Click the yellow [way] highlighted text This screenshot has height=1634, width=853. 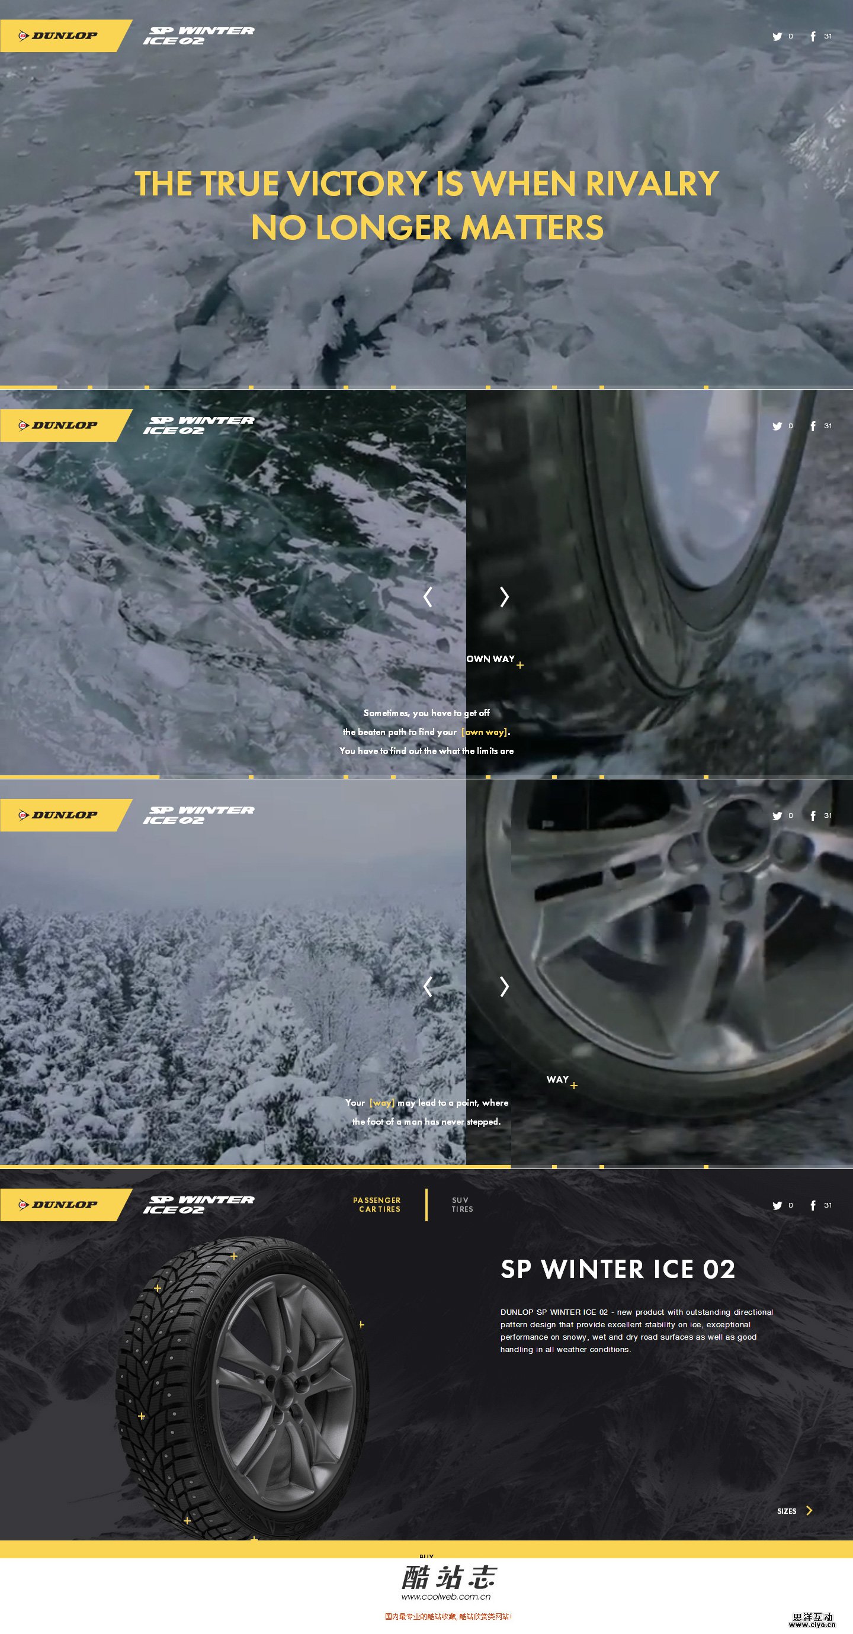(x=382, y=1103)
